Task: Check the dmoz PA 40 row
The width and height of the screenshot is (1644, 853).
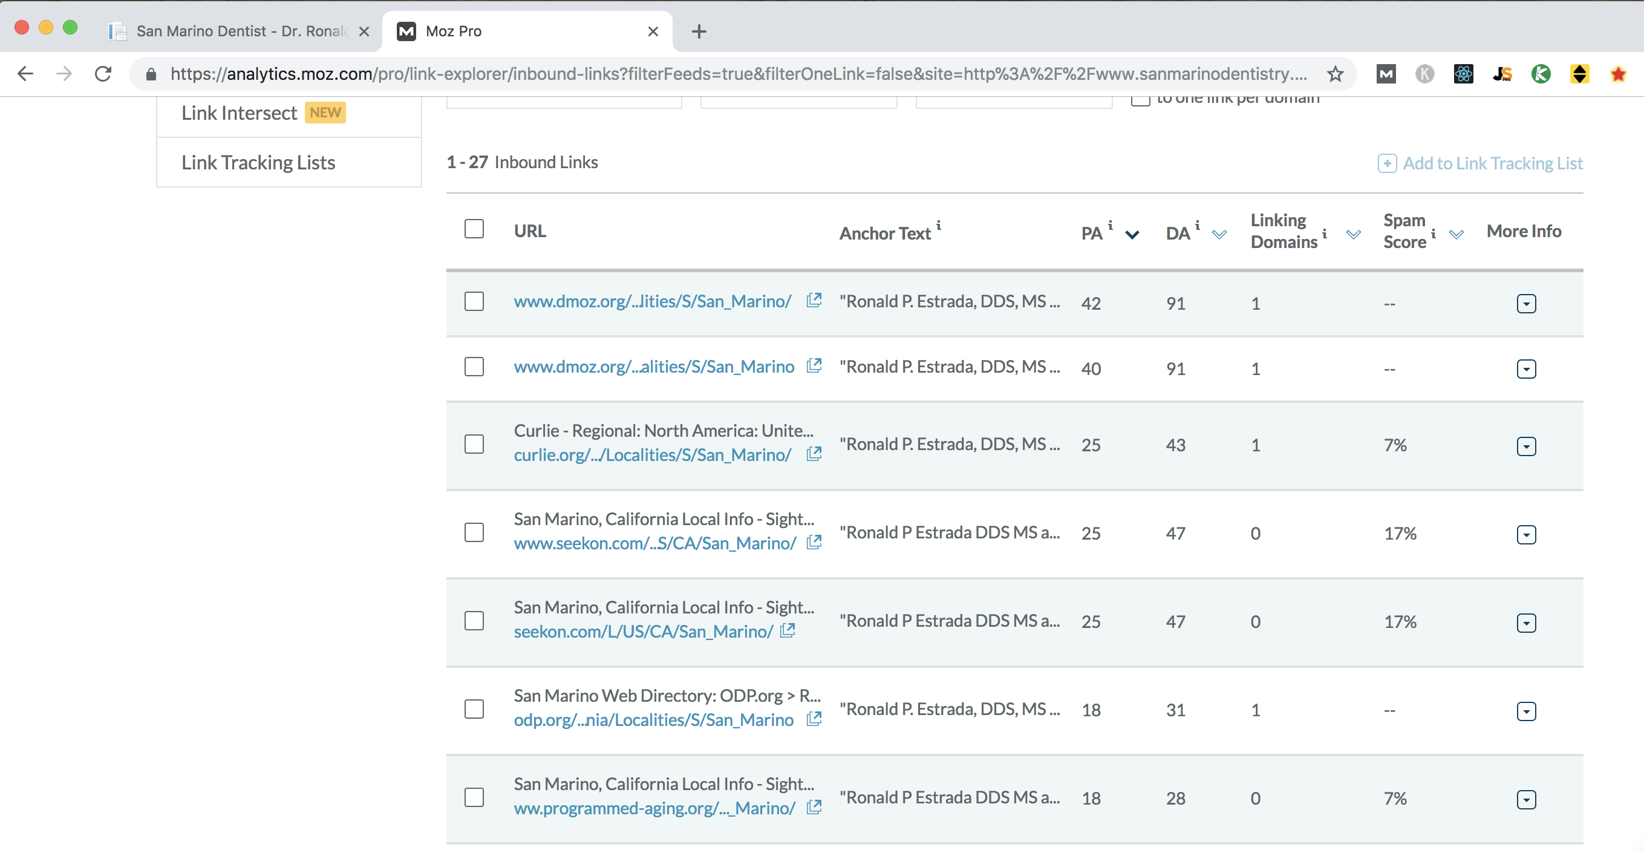Action: click(474, 367)
